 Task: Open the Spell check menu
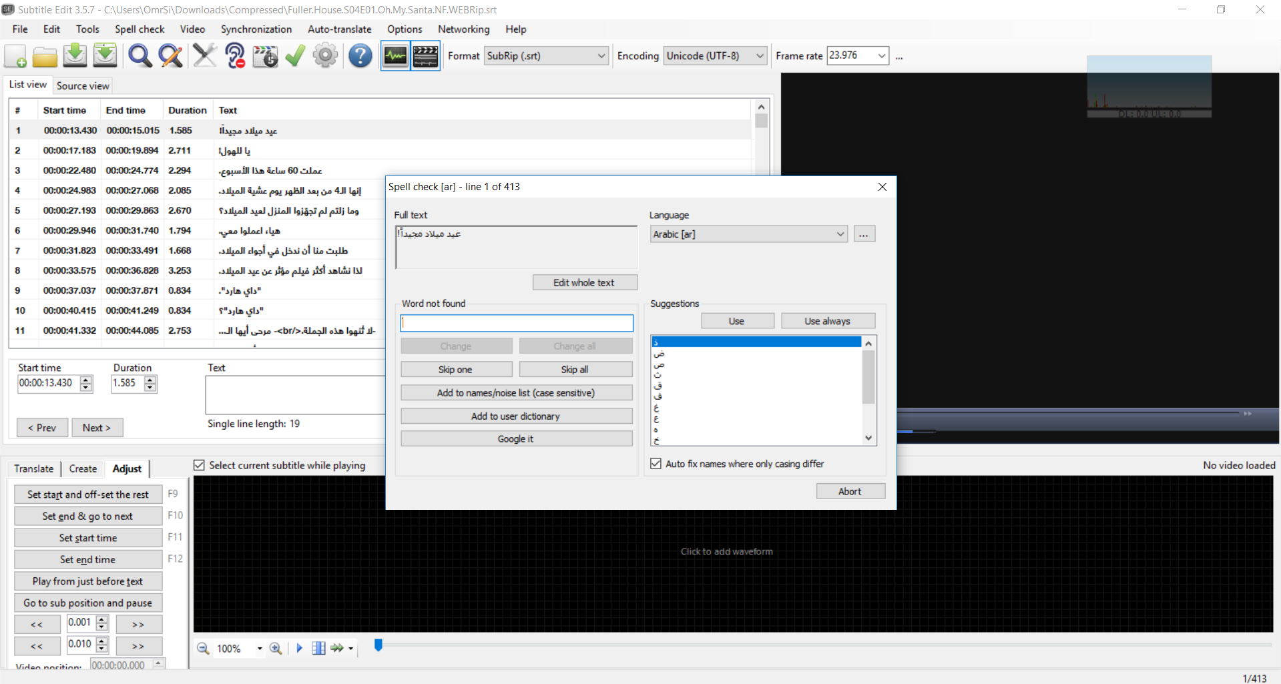click(x=140, y=29)
